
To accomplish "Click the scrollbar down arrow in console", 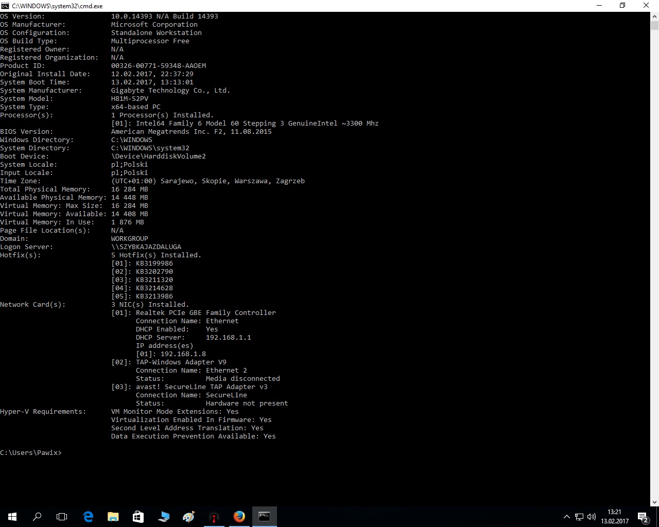I will [x=654, y=502].
